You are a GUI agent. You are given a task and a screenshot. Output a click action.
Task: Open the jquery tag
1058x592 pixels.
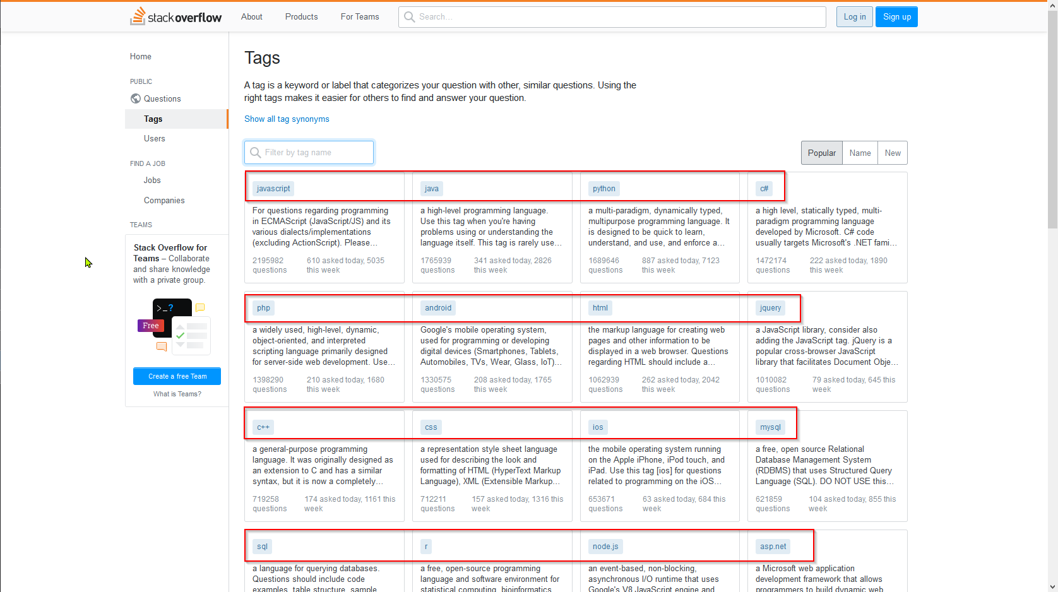point(770,308)
